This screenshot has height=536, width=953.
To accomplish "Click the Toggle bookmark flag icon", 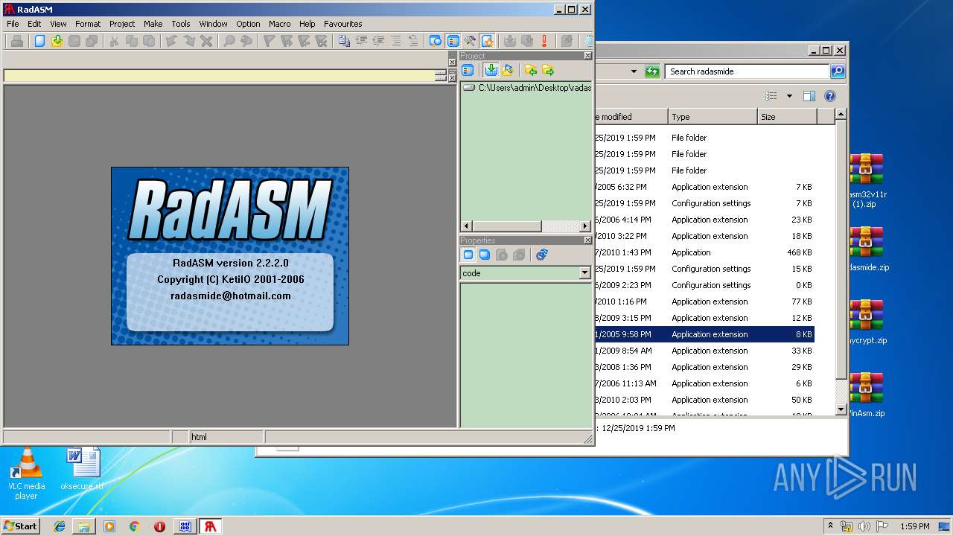I will [269, 41].
